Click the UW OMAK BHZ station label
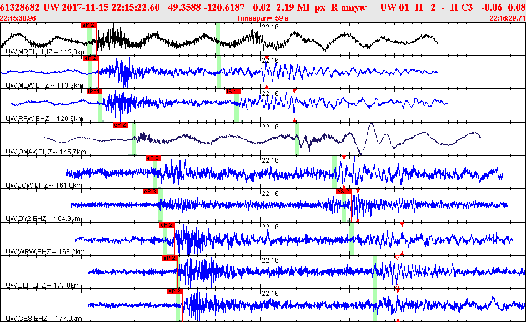526x322 pixels. pos(46,152)
